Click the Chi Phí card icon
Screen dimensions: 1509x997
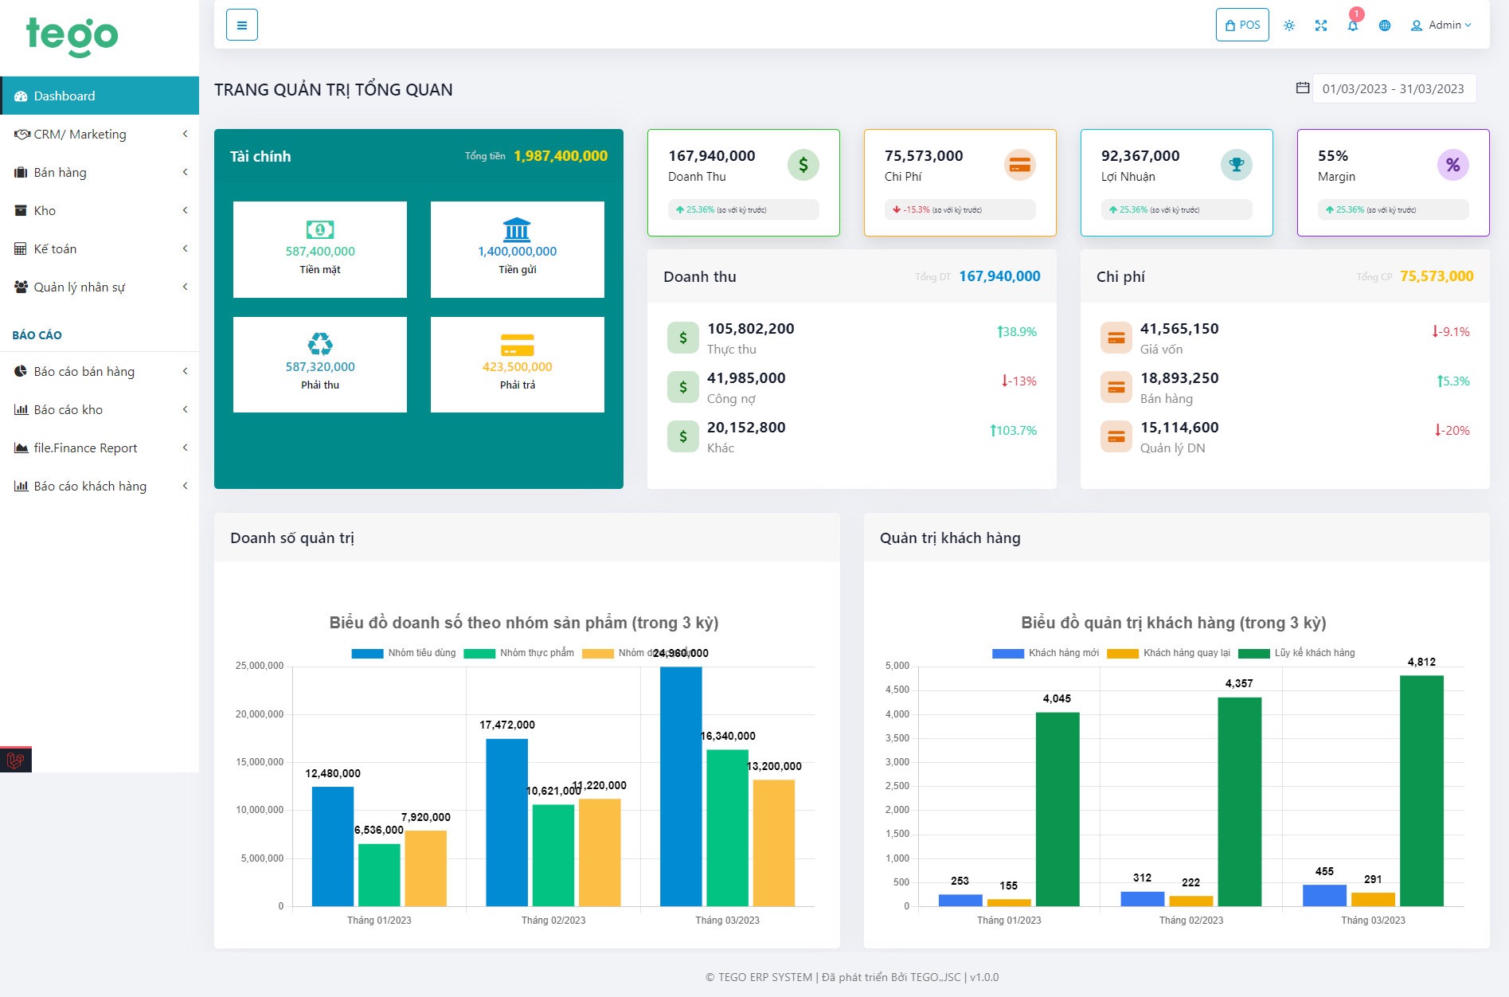(1020, 165)
